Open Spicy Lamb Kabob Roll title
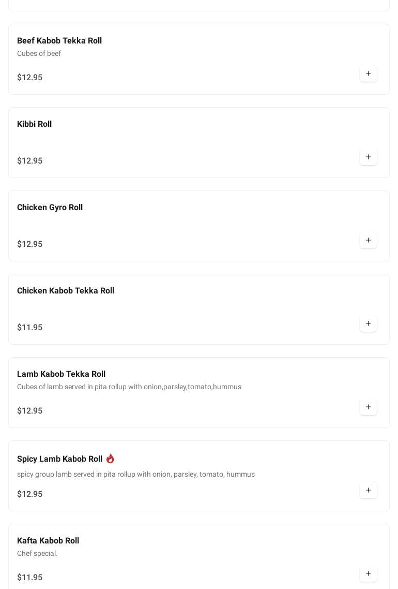This screenshot has width=398, height=589. click(x=59, y=459)
